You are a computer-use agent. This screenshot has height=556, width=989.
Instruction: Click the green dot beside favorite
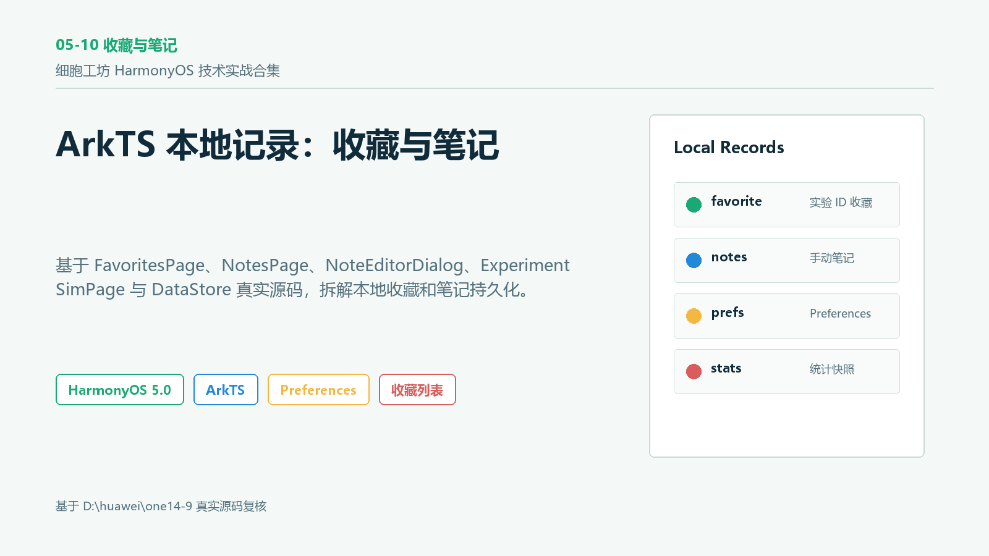694,204
